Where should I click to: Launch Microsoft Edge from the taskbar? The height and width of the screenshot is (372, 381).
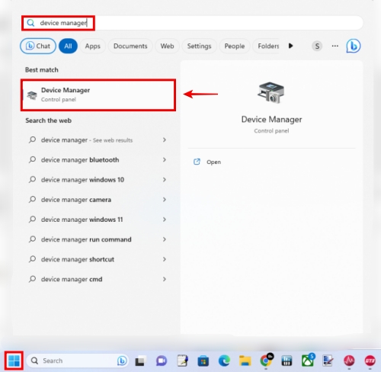tap(224, 361)
